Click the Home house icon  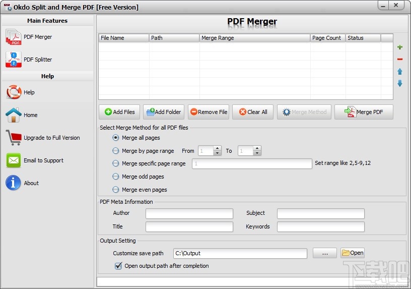click(14, 115)
